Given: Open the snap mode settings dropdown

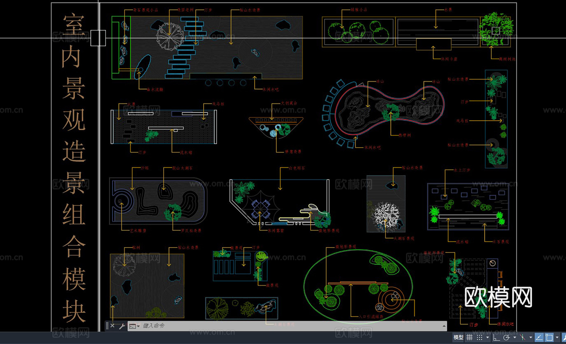Looking at the screenshot, I should pyautogui.click(x=487, y=337).
